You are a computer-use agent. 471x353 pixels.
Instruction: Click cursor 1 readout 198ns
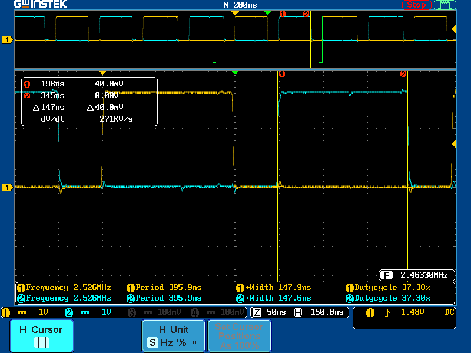(52, 84)
